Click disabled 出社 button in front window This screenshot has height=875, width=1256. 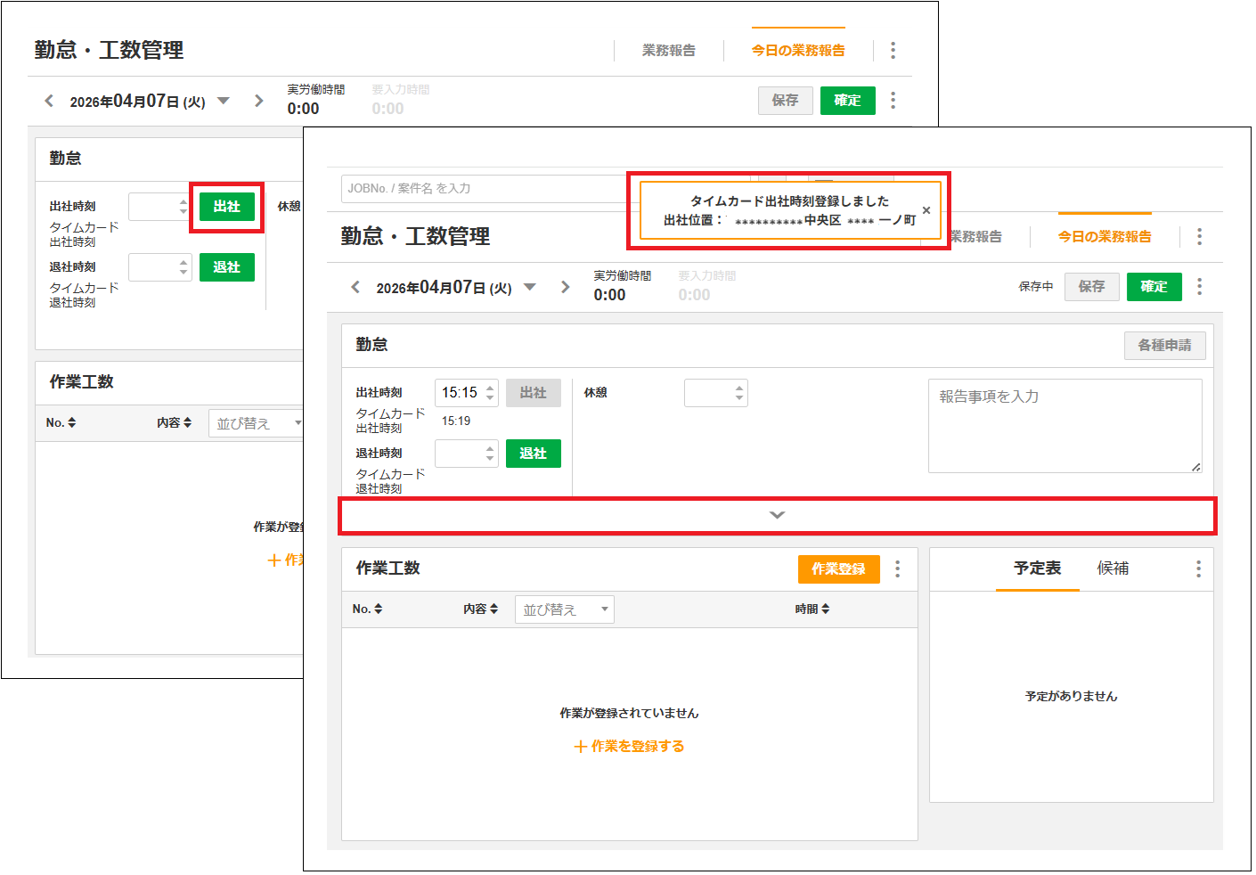[534, 393]
